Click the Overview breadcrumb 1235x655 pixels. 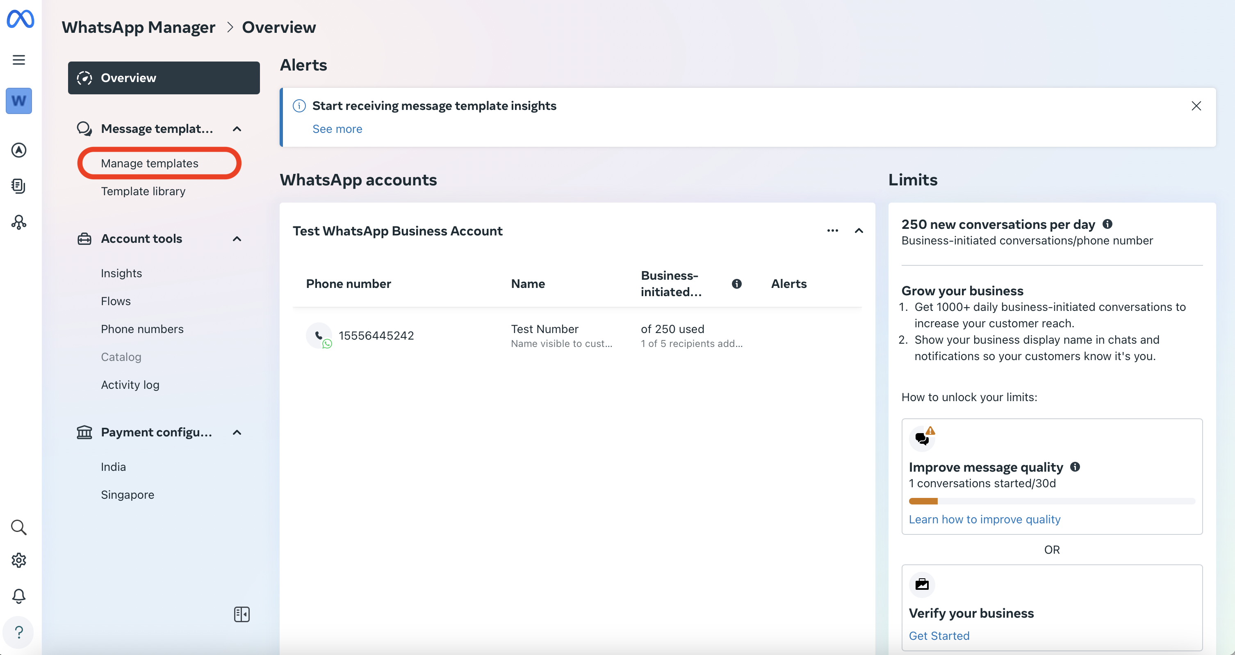pos(279,27)
